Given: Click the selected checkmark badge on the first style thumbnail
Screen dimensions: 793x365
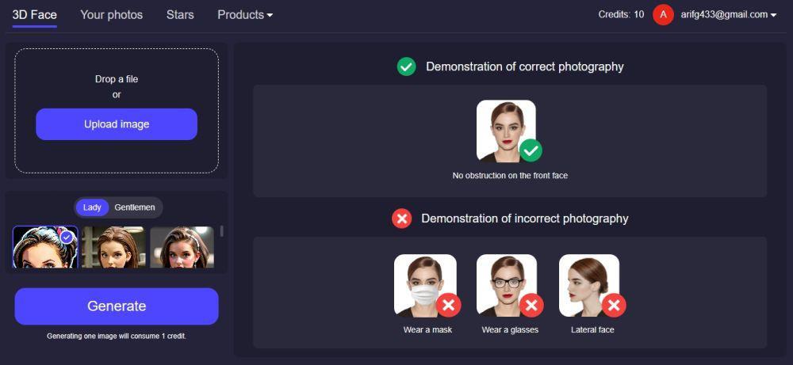Looking at the screenshot, I should 67,237.
